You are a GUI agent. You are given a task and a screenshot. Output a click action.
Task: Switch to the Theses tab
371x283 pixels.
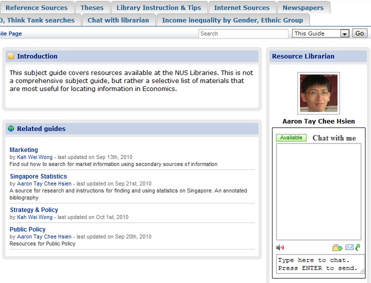tap(92, 7)
